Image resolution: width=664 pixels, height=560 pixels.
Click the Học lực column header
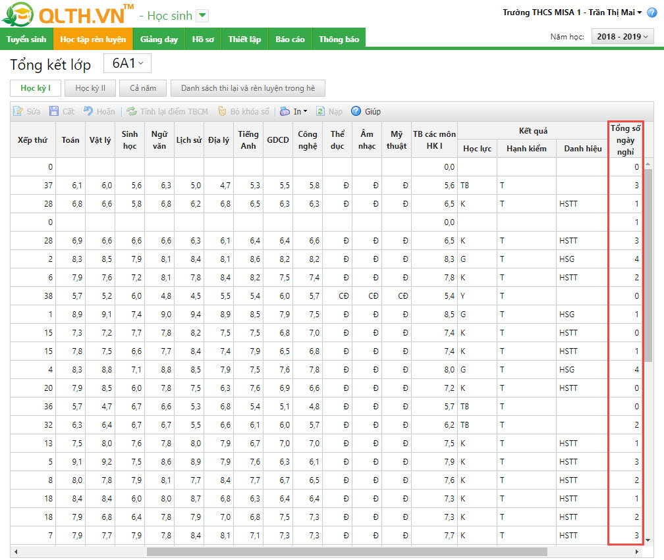tap(477, 149)
